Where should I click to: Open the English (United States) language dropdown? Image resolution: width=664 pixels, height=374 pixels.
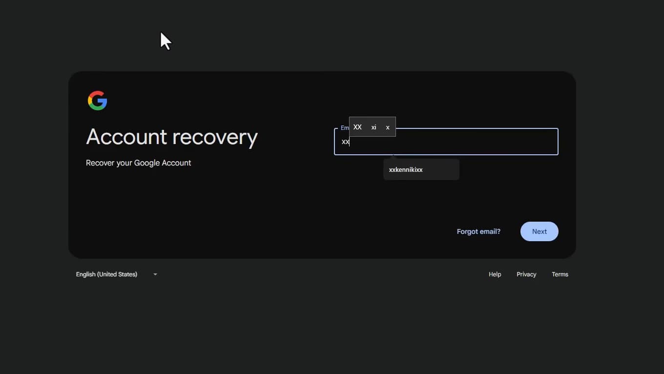(117, 274)
